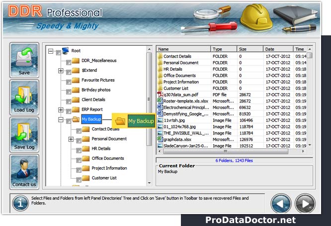Viewport: 331px width, 226px height.
Task: Click the 11vrtsh.jpg image file icon
Action: pos(160,120)
